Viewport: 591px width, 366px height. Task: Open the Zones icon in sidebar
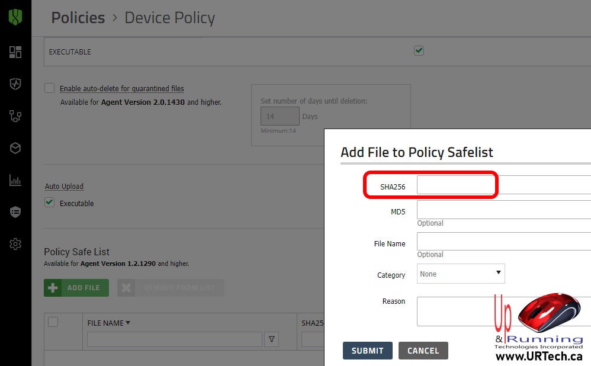tap(15, 116)
